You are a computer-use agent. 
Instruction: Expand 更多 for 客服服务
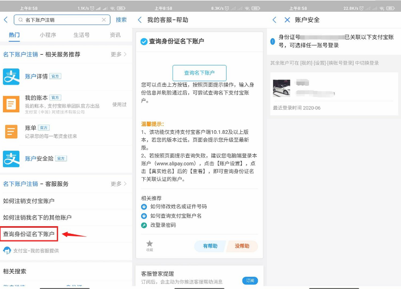pos(119,184)
